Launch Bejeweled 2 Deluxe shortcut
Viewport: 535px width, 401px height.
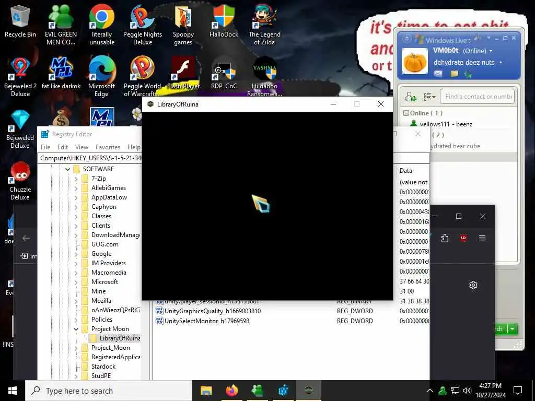pos(20,77)
